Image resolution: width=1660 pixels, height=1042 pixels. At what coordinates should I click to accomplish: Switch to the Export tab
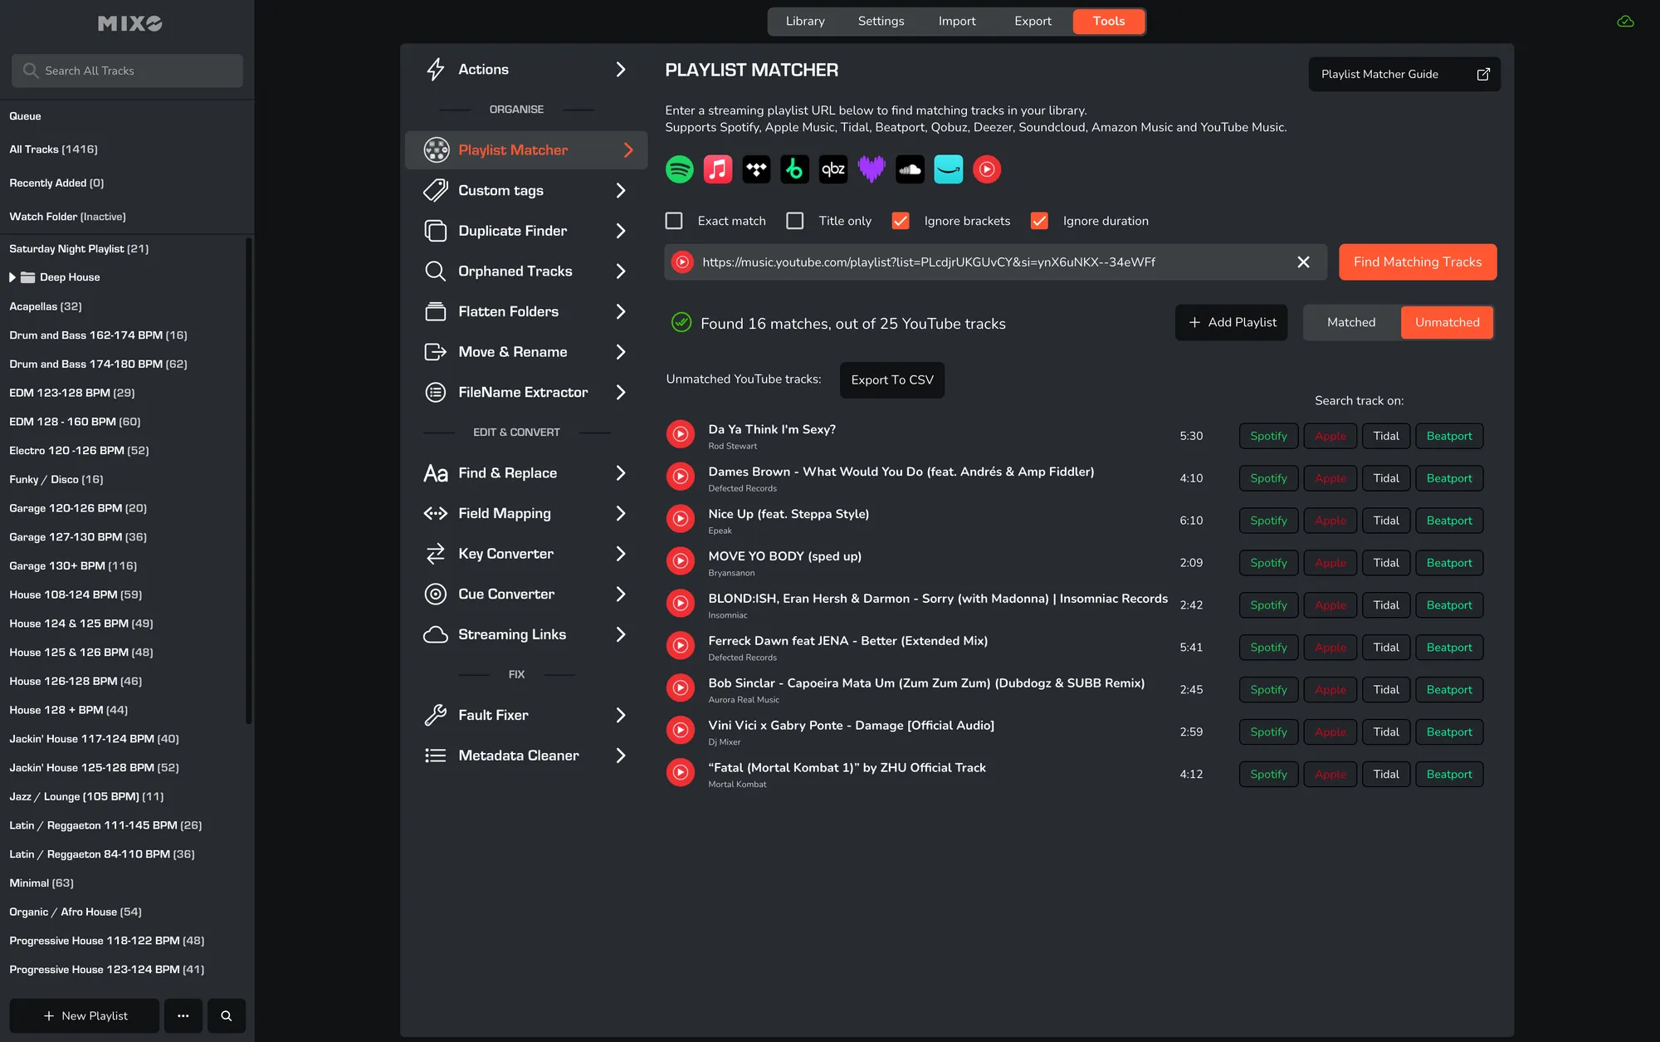pyautogui.click(x=1033, y=22)
